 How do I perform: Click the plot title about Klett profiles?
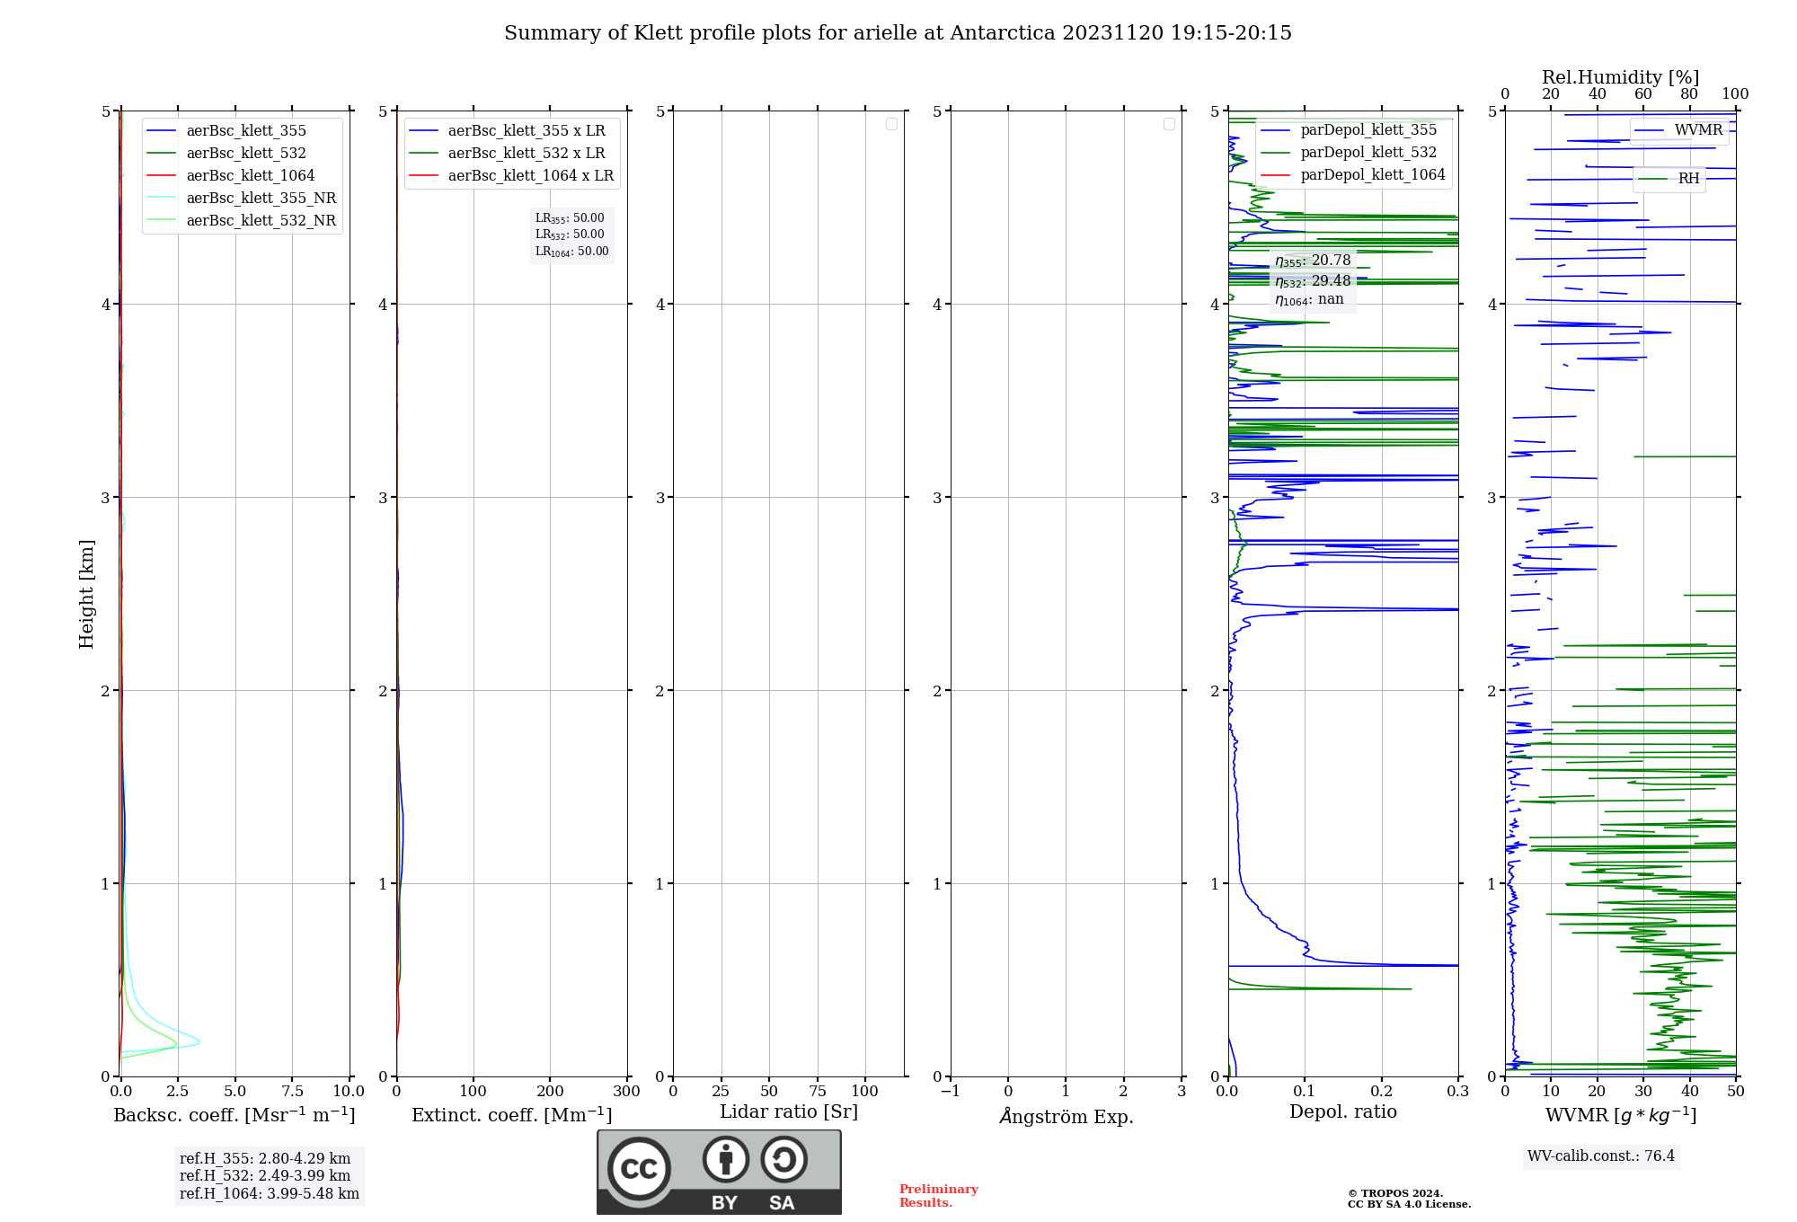pos(898,33)
